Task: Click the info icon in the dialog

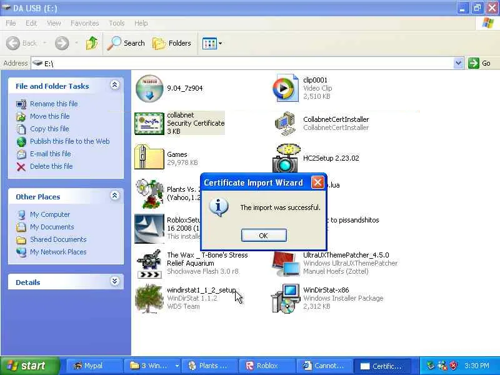Action: tap(218, 207)
